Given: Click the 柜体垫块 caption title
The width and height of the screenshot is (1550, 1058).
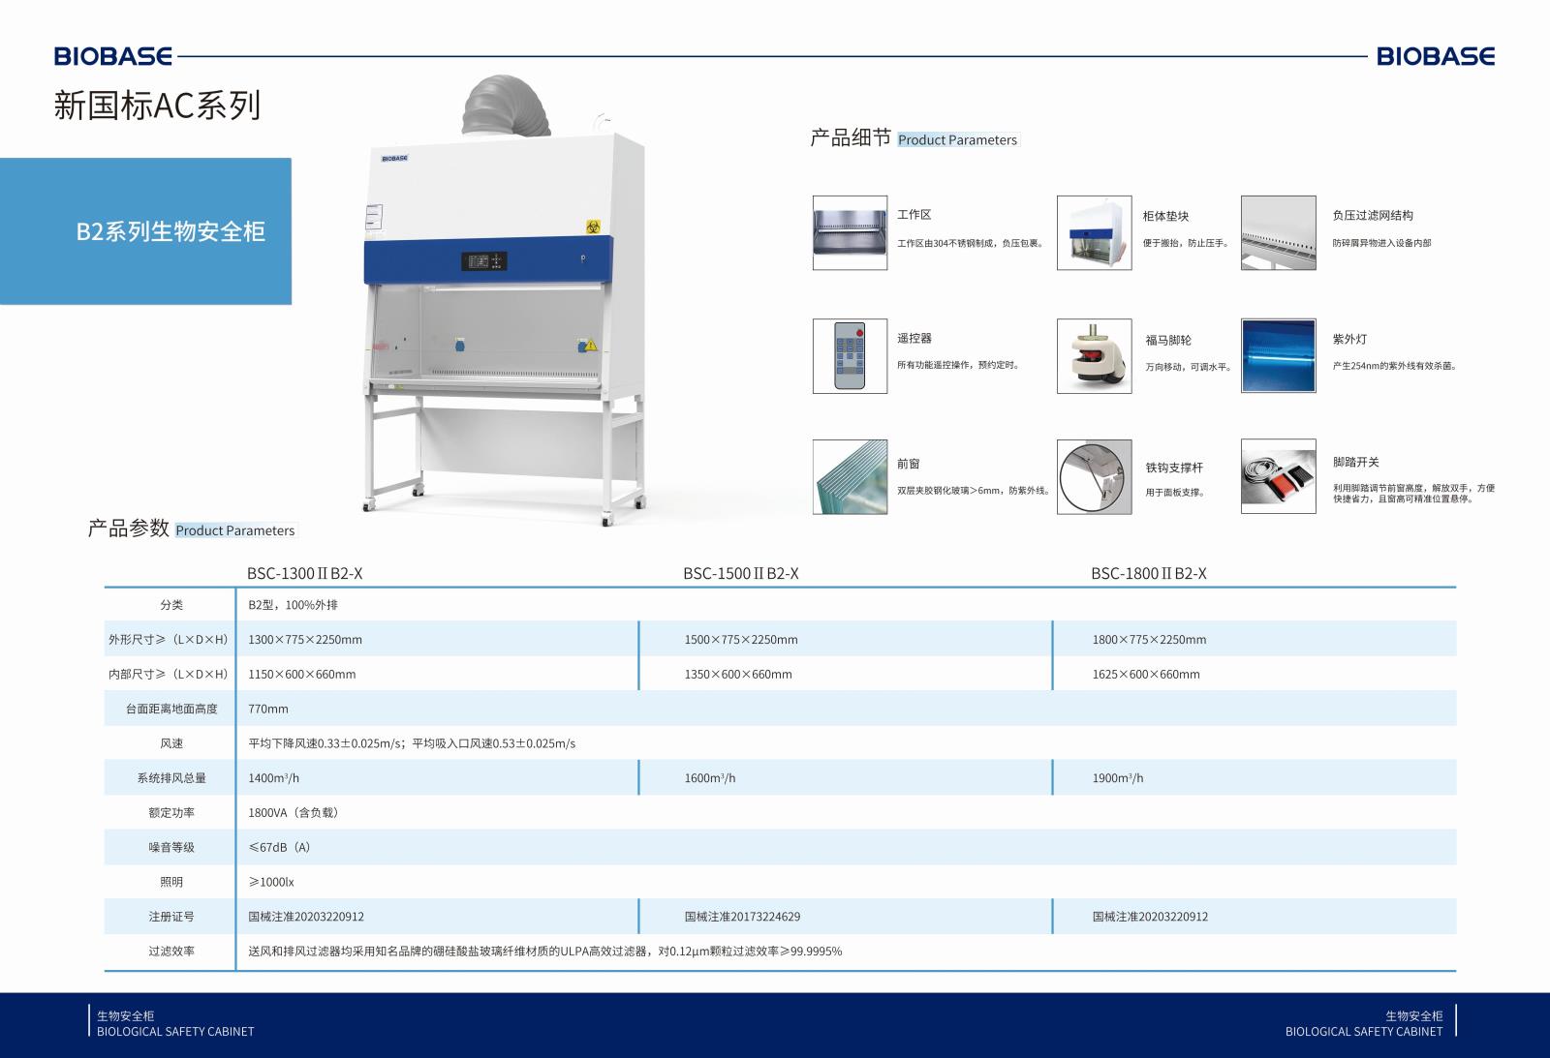Looking at the screenshot, I should click(1165, 217).
